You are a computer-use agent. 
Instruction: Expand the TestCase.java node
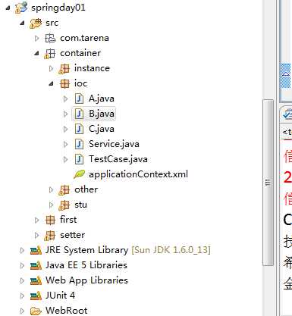tap(65, 159)
